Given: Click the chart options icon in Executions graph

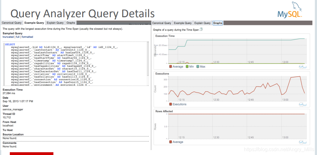Looking at the screenshot, I should coord(303,104).
